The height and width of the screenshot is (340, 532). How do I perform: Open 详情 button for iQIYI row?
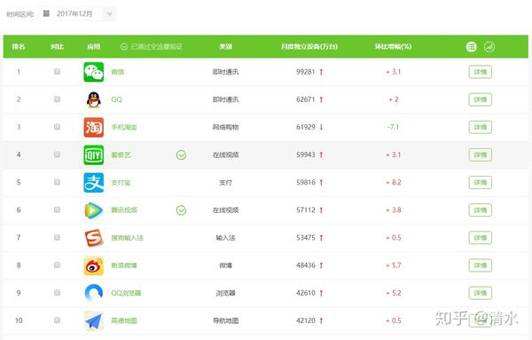(480, 154)
